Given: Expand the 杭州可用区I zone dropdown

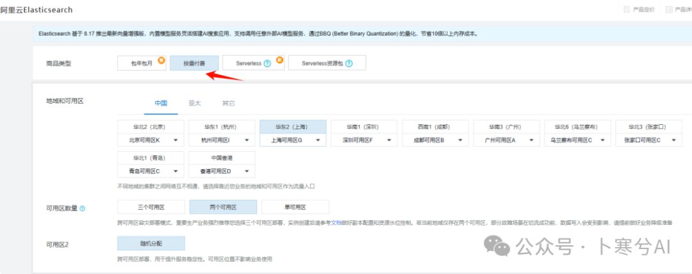Looking at the screenshot, I should pos(220,140).
